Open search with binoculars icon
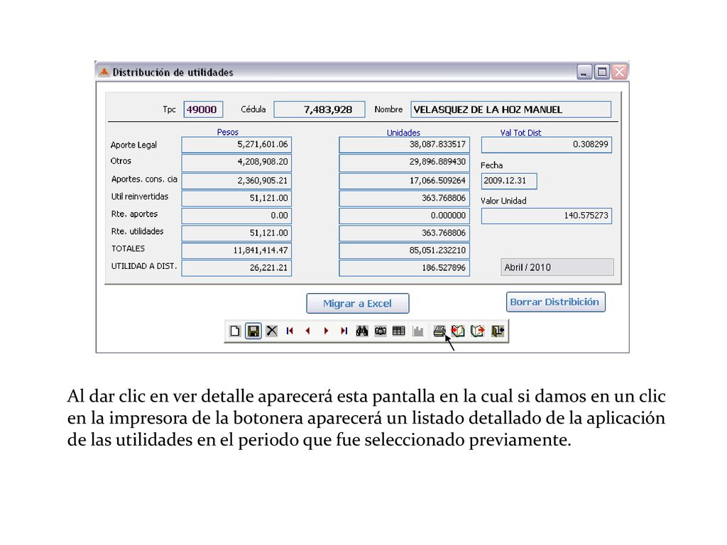 tap(362, 331)
